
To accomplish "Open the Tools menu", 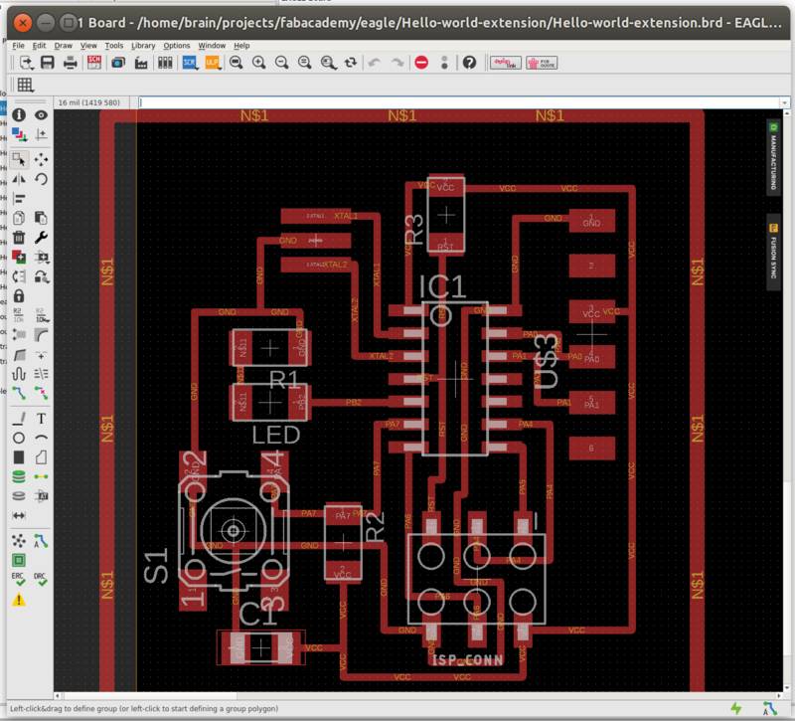I will (114, 46).
